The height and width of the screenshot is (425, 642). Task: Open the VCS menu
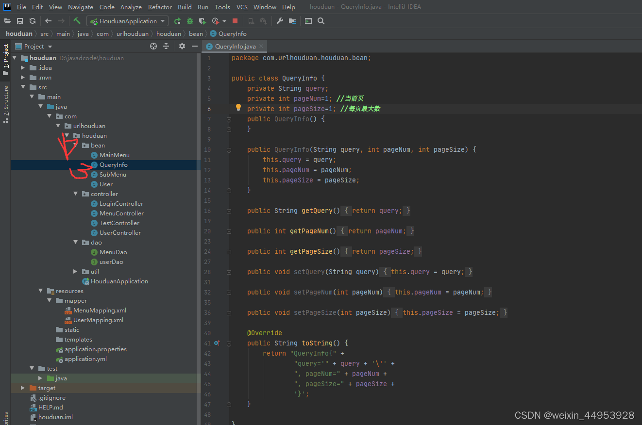(x=242, y=7)
